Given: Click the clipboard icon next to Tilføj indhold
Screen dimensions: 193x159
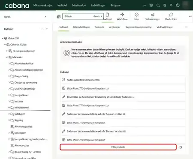Looking at the screenshot, I should 181,147.
